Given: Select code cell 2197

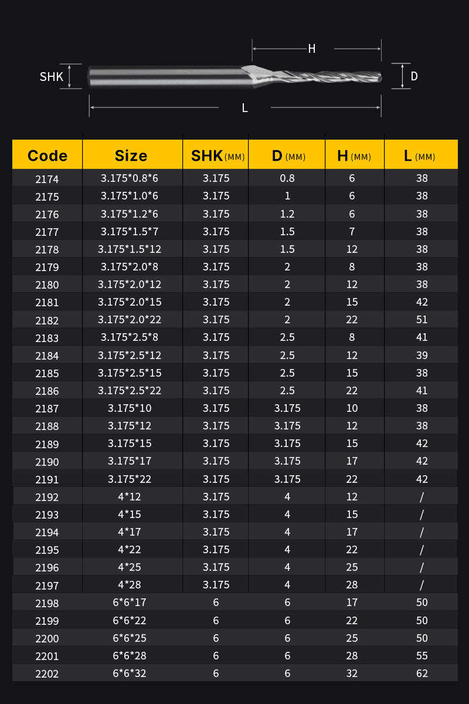Looking at the screenshot, I should (47, 585).
